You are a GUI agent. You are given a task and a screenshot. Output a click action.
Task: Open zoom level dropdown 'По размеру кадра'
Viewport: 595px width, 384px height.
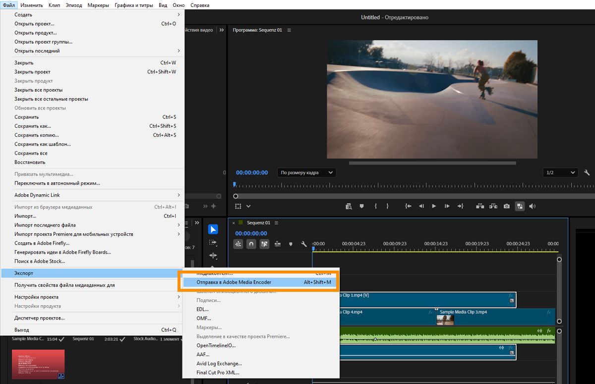306,172
